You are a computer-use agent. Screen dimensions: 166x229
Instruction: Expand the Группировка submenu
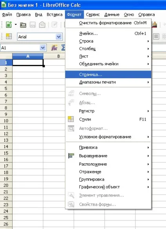tap(108, 179)
